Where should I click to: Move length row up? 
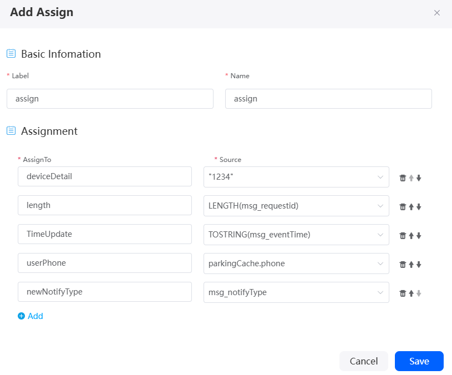tap(412, 207)
